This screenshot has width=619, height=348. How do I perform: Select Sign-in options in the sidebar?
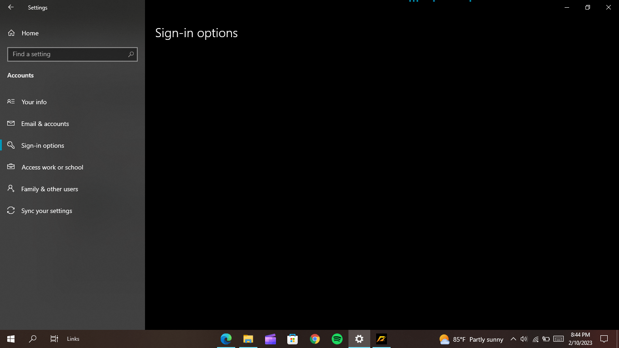point(73,145)
